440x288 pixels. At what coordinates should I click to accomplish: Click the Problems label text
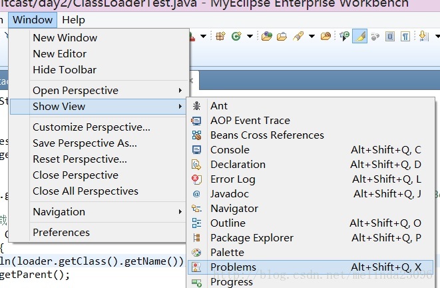pyautogui.click(x=233, y=267)
